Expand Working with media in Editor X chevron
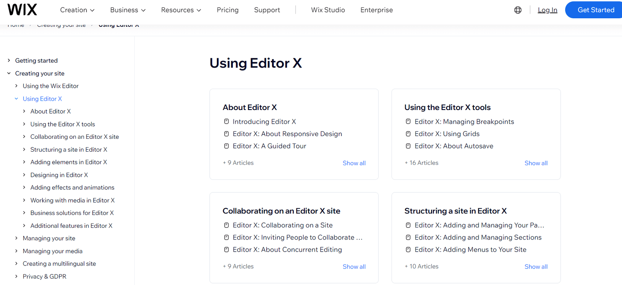622x285 pixels. (24, 200)
